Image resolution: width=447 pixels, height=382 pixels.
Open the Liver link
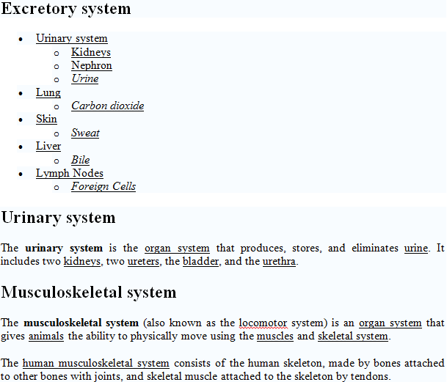[48, 146]
